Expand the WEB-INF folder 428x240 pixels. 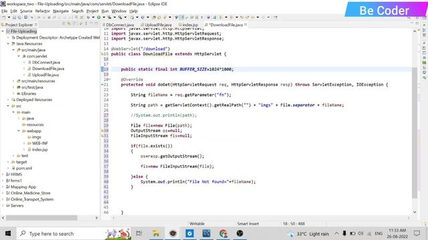pyautogui.click(x=24, y=143)
